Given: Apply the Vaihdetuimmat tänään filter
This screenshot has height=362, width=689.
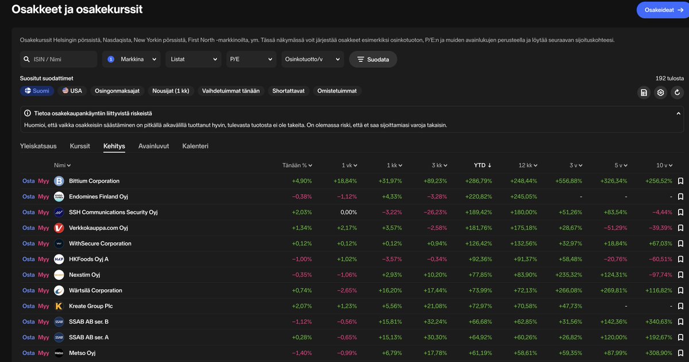Looking at the screenshot, I should (231, 91).
